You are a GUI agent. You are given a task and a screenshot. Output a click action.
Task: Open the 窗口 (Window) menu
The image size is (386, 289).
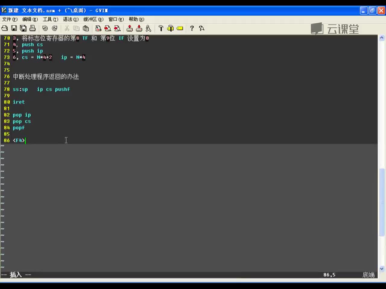[116, 19]
